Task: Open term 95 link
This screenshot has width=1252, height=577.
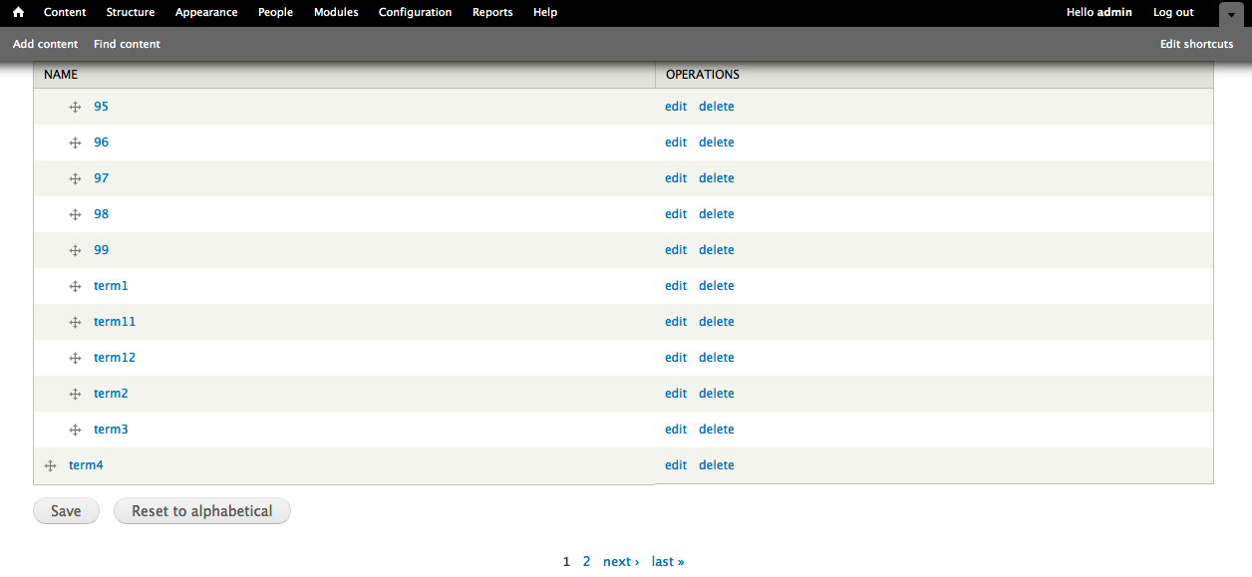Action: [101, 107]
